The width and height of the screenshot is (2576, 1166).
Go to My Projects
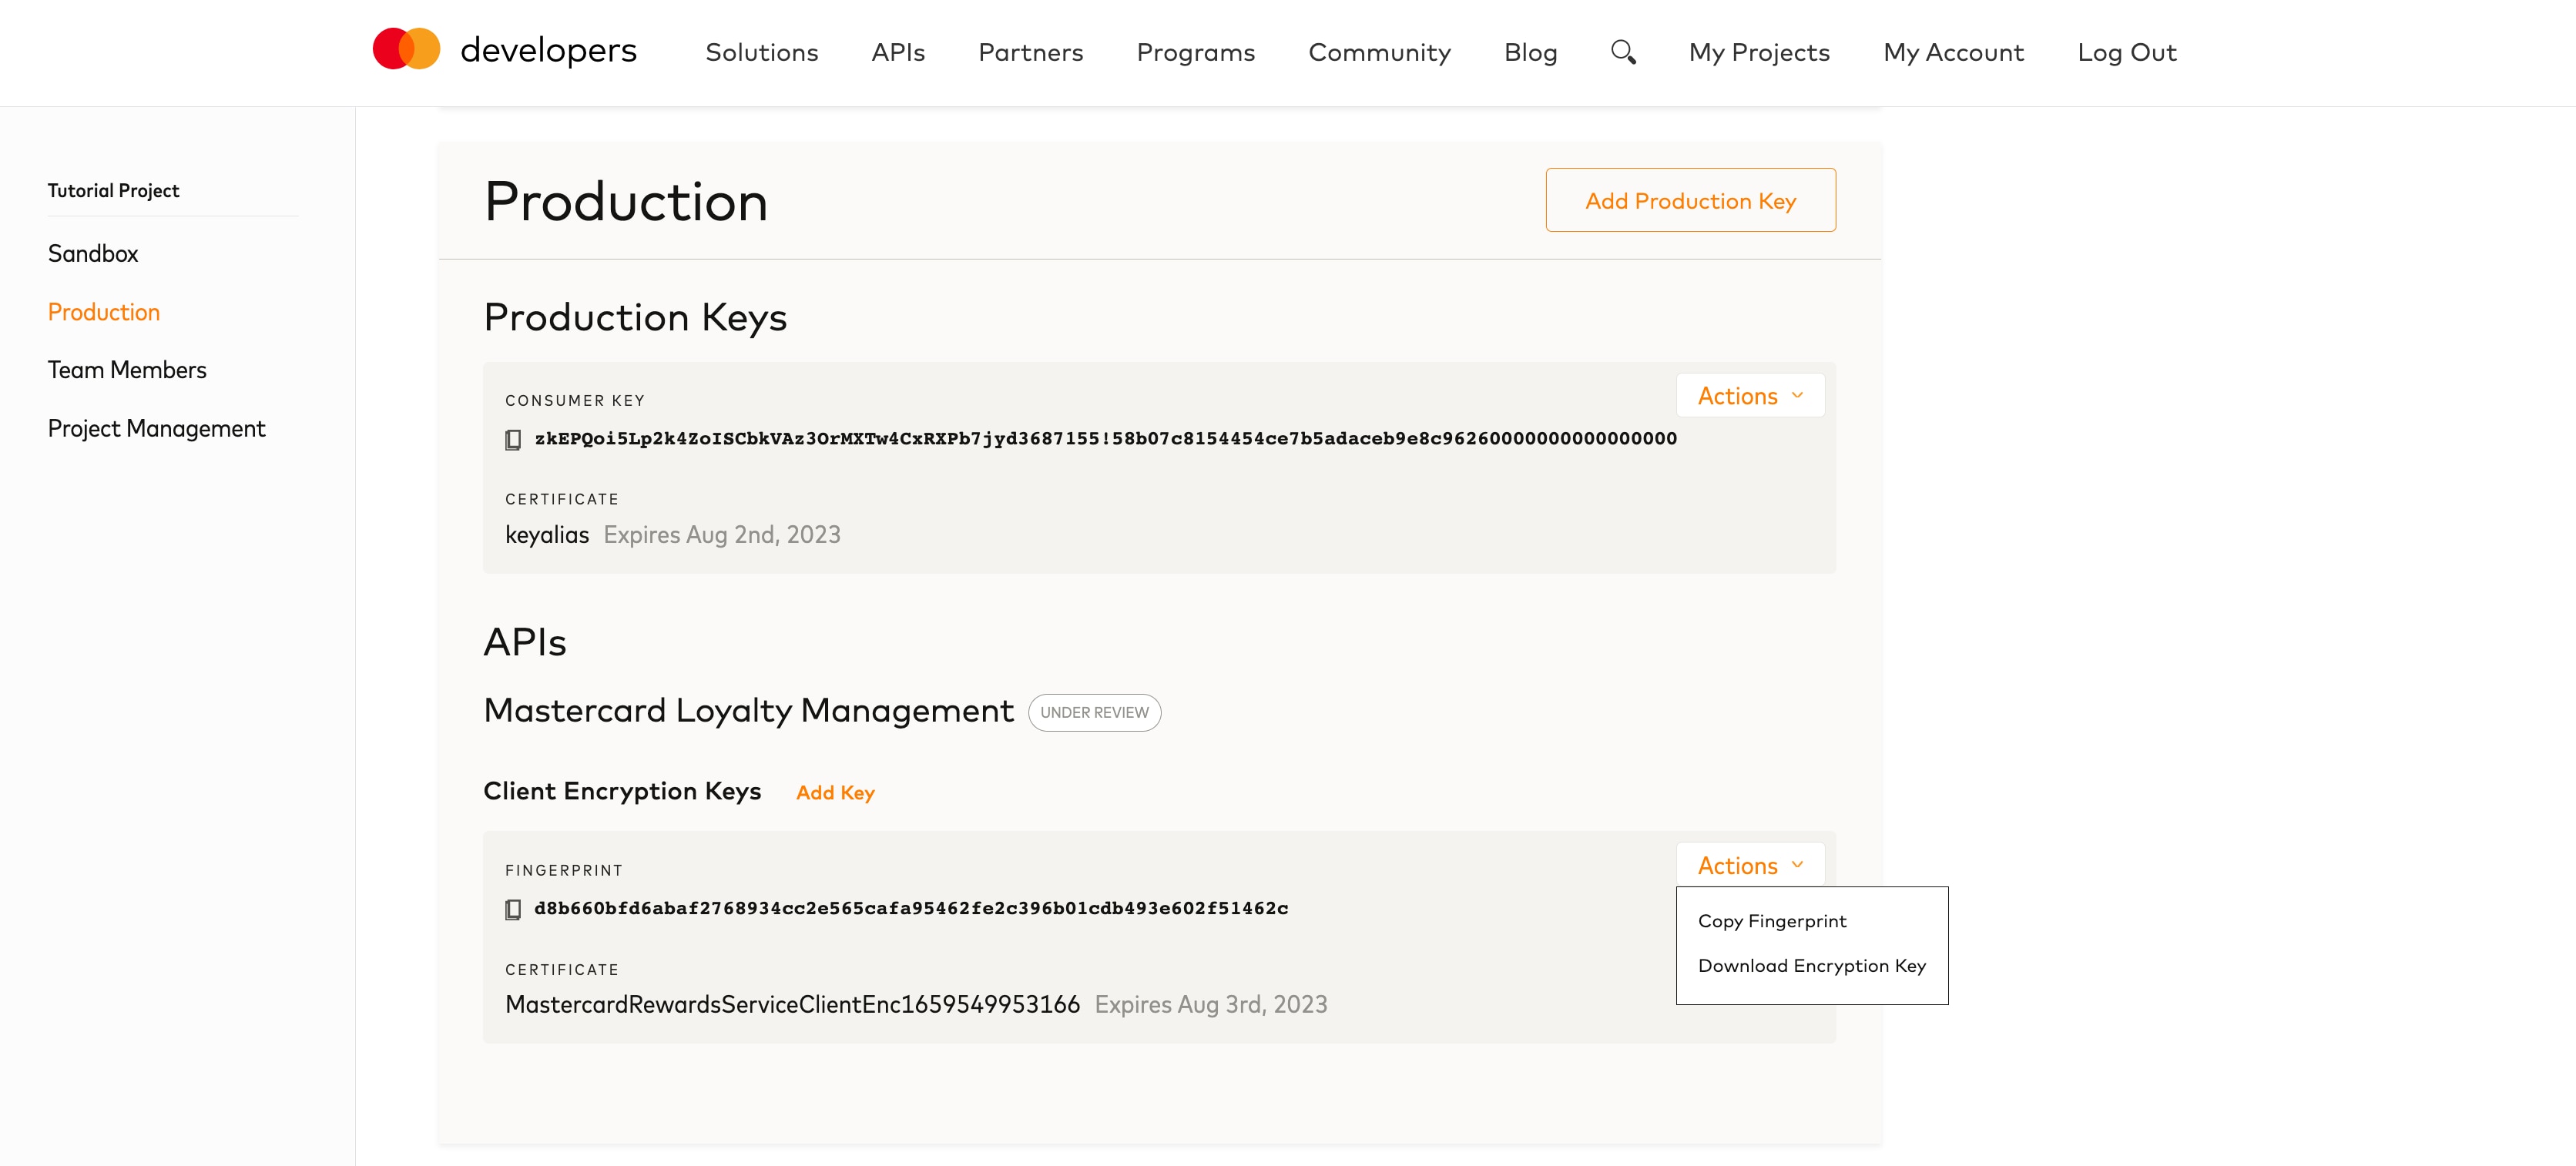click(1759, 52)
